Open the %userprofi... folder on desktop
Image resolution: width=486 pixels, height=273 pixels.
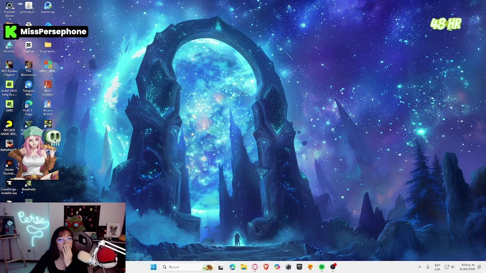pos(48,47)
